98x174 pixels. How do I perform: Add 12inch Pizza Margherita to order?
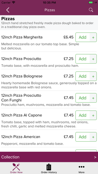(x=82, y=37)
